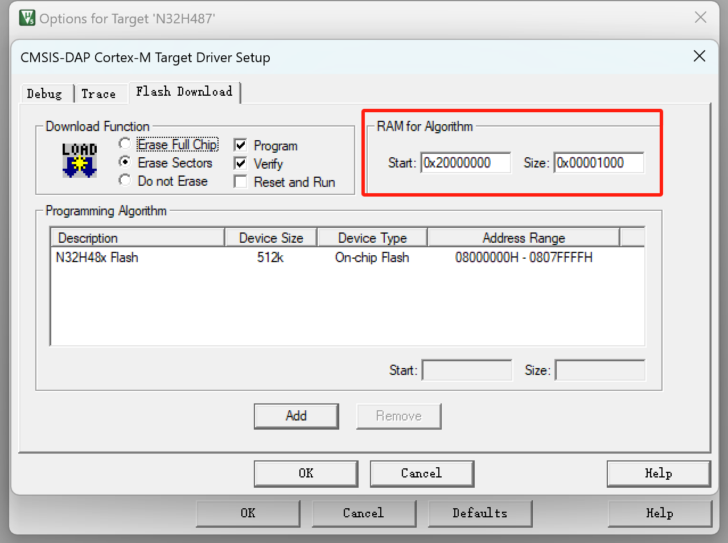This screenshot has width=728, height=543.
Task: Click the RAM for Algorithm Start field
Action: (466, 163)
